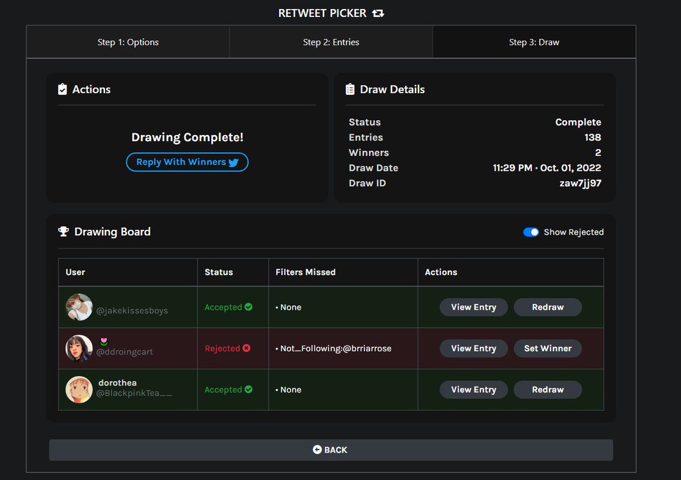
Task: Open @ddroingcart profile avatar
Action: tap(79, 348)
